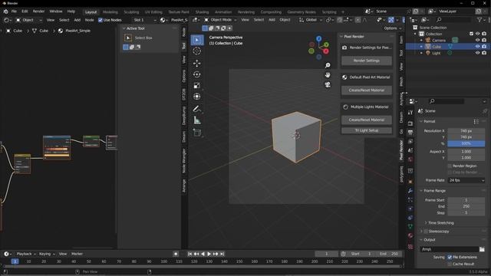Click Create/Reset Material under Multiple Lights
Screen dimensions: 491x276
(367, 120)
